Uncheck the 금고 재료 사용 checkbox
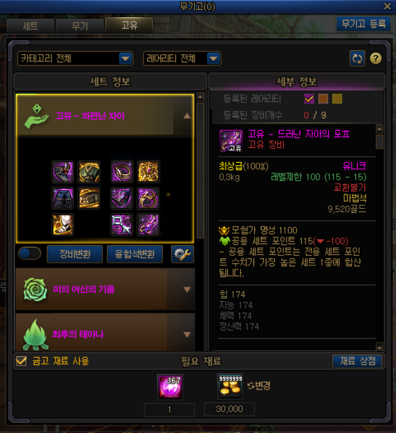Screen dimensions: 396x433 (21, 361)
